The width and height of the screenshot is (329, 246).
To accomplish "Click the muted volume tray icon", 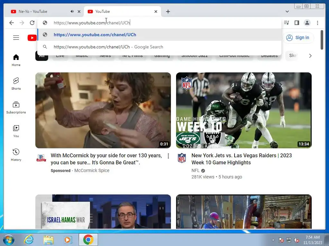I will tap(297, 240).
